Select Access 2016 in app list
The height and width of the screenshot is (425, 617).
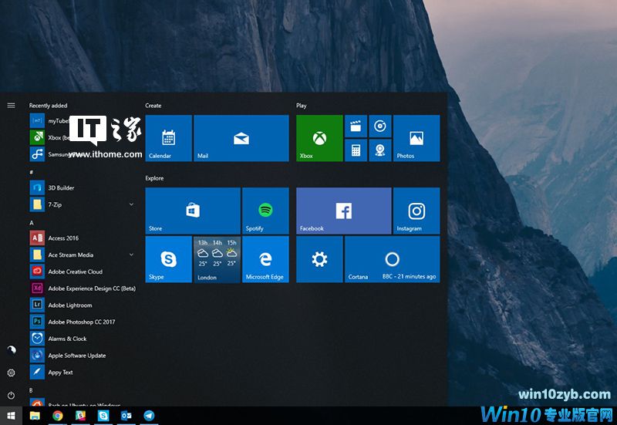tap(63, 238)
